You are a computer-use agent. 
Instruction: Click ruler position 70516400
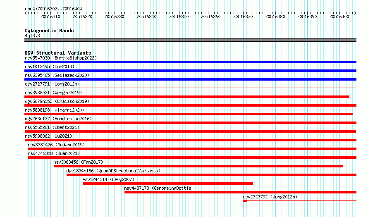pos(339,17)
